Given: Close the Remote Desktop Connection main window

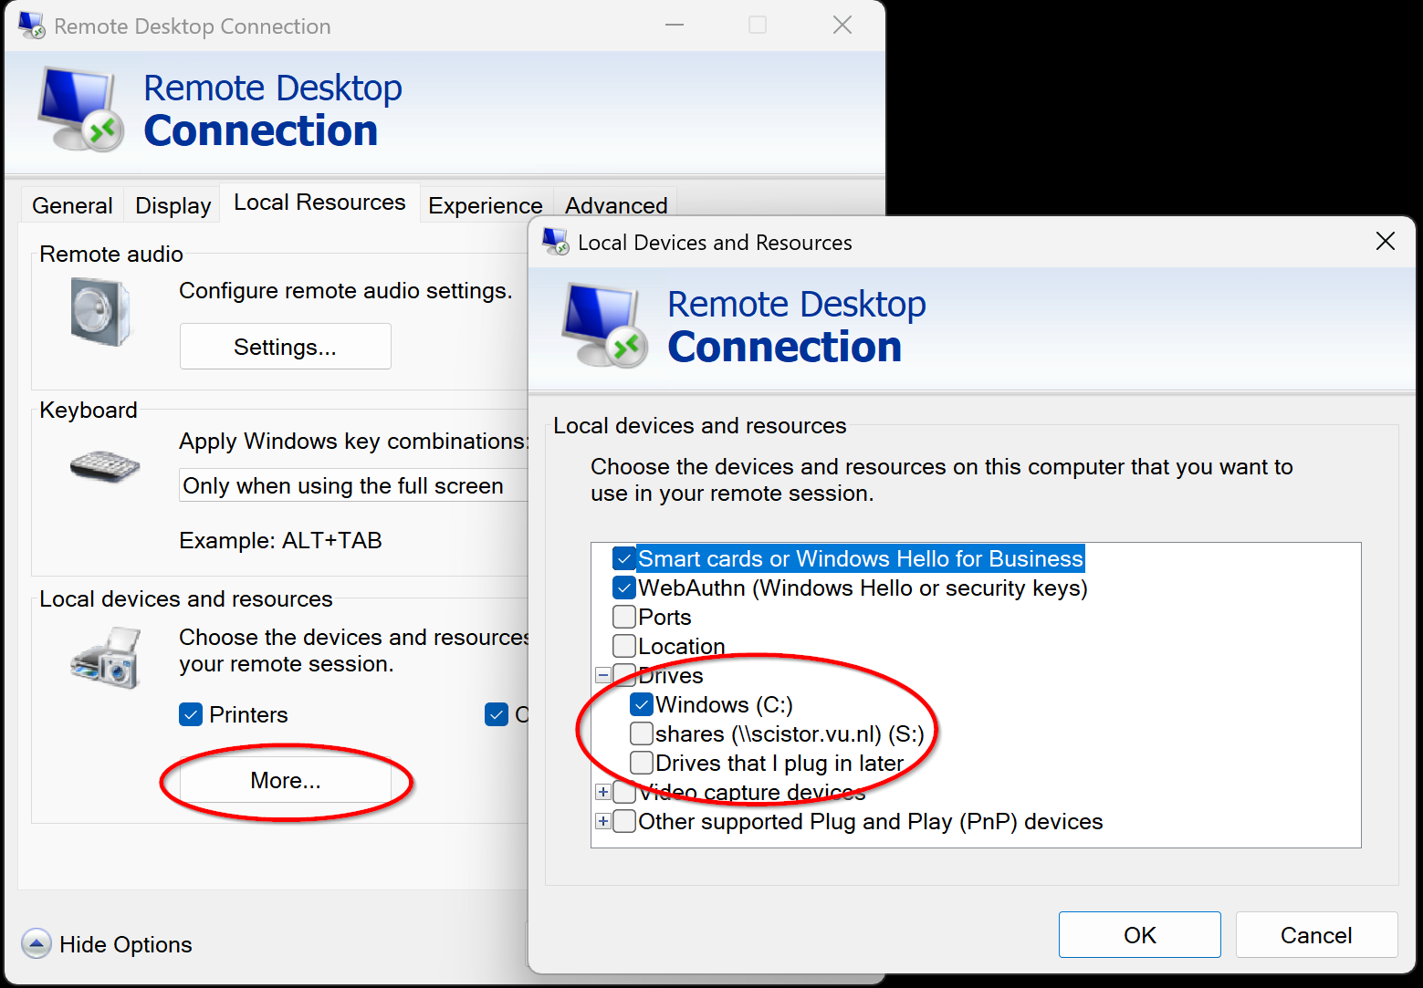Looking at the screenshot, I should tap(842, 25).
